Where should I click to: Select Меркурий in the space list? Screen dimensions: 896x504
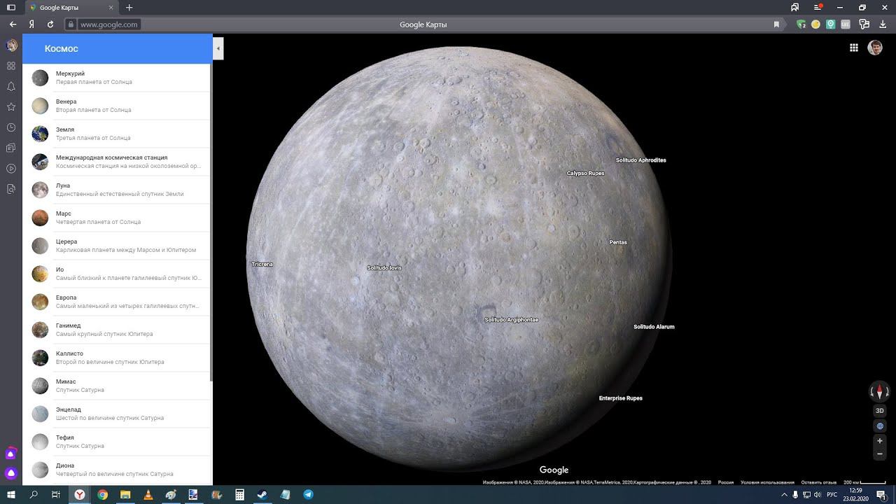pyautogui.click(x=116, y=78)
